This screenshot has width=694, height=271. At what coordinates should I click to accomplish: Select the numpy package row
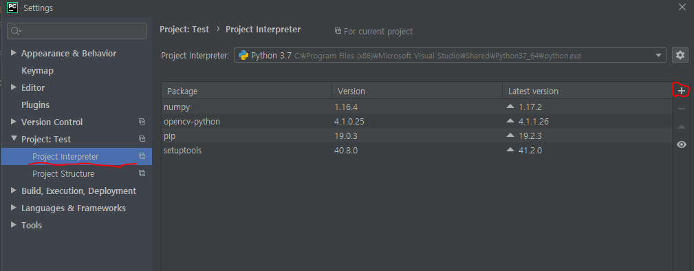[x=417, y=107]
